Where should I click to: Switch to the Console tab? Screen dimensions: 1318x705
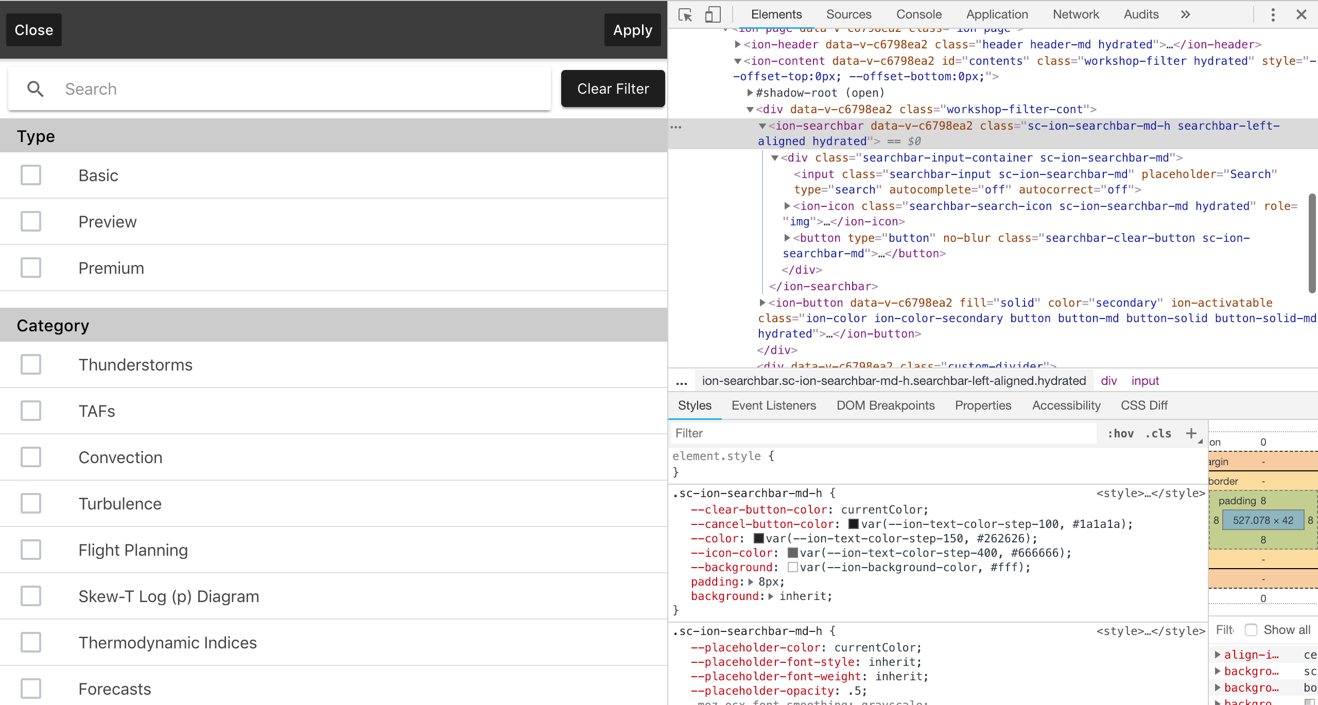click(x=918, y=14)
